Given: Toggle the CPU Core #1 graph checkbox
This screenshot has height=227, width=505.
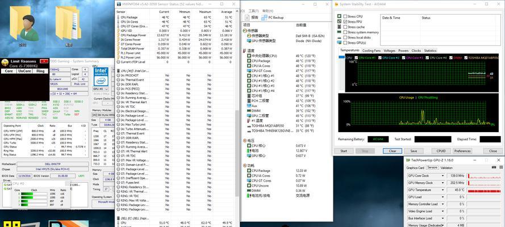Looking at the screenshot, I should 356,58.
